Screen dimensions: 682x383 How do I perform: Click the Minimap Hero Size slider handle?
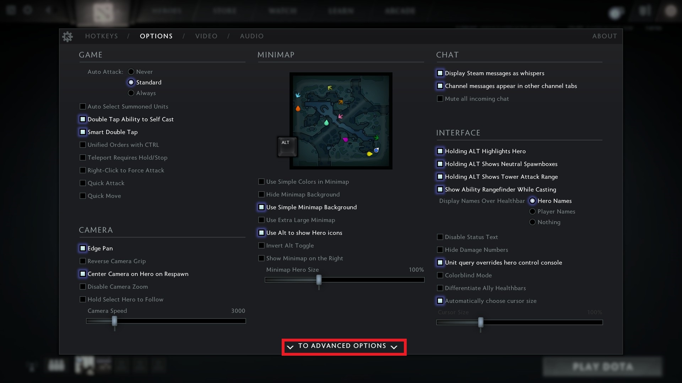click(319, 280)
